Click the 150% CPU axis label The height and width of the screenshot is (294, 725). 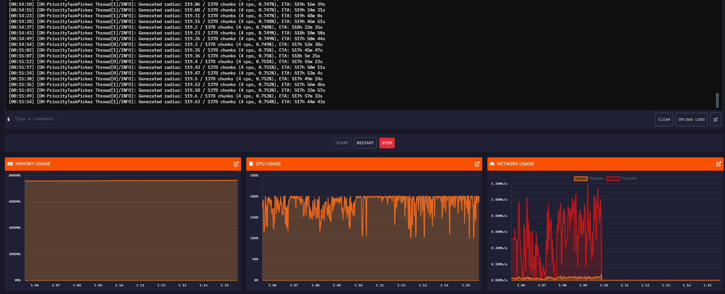254,218
